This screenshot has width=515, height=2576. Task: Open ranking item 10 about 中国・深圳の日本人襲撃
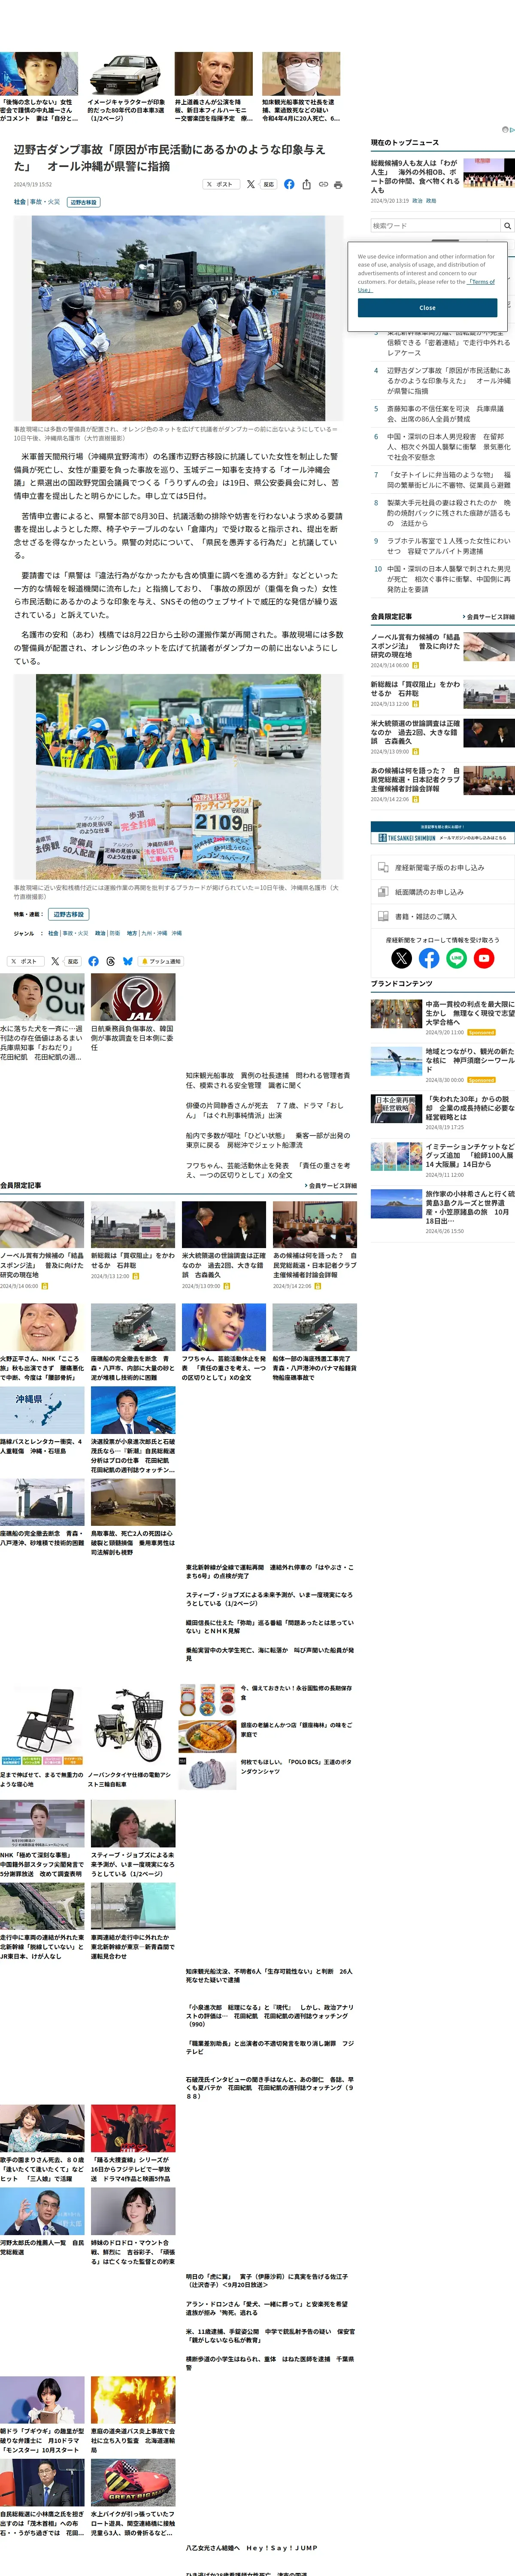448,579
